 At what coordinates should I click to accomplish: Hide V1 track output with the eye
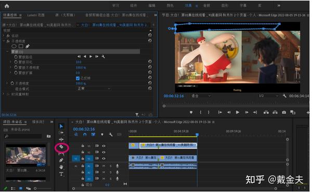103,159
